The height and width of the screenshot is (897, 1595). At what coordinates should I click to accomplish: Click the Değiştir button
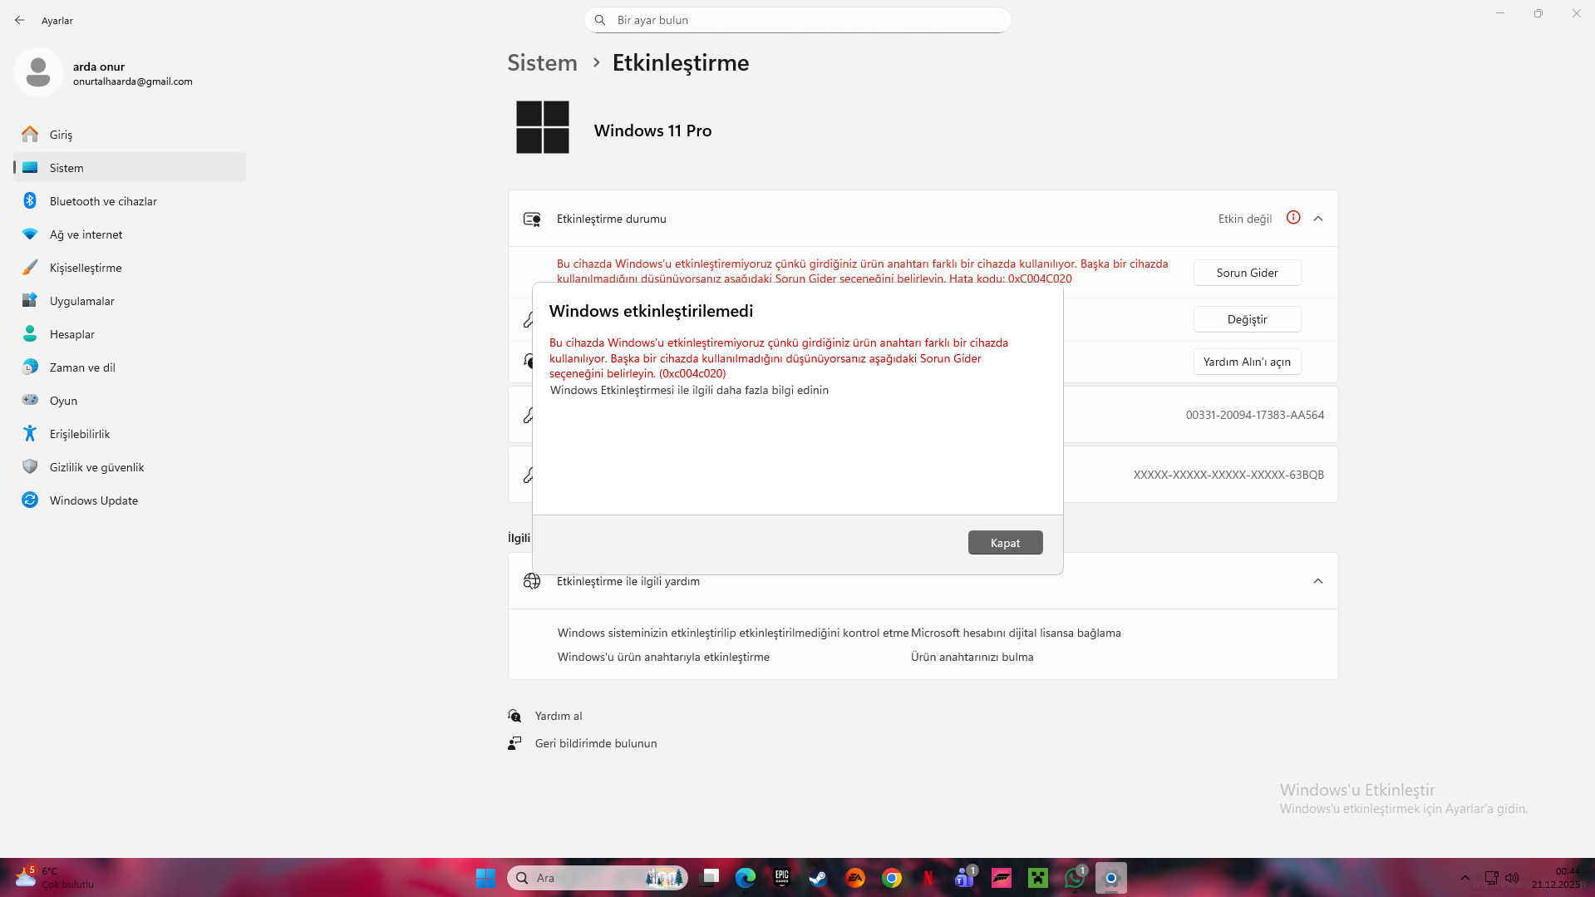pyautogui.click(x=1247, y=319)
